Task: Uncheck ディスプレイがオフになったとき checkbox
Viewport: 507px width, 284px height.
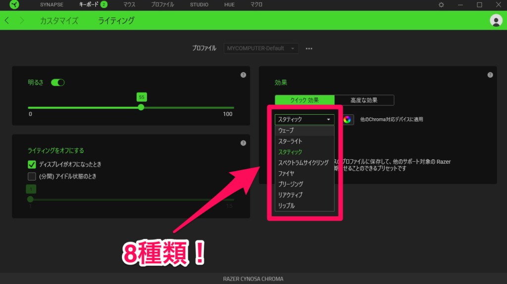Action: pyautogui.click(x=32, y=164)
